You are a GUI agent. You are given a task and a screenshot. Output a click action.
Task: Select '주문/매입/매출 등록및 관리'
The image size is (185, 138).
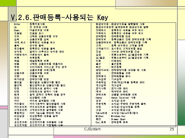[x=128, y=82]
